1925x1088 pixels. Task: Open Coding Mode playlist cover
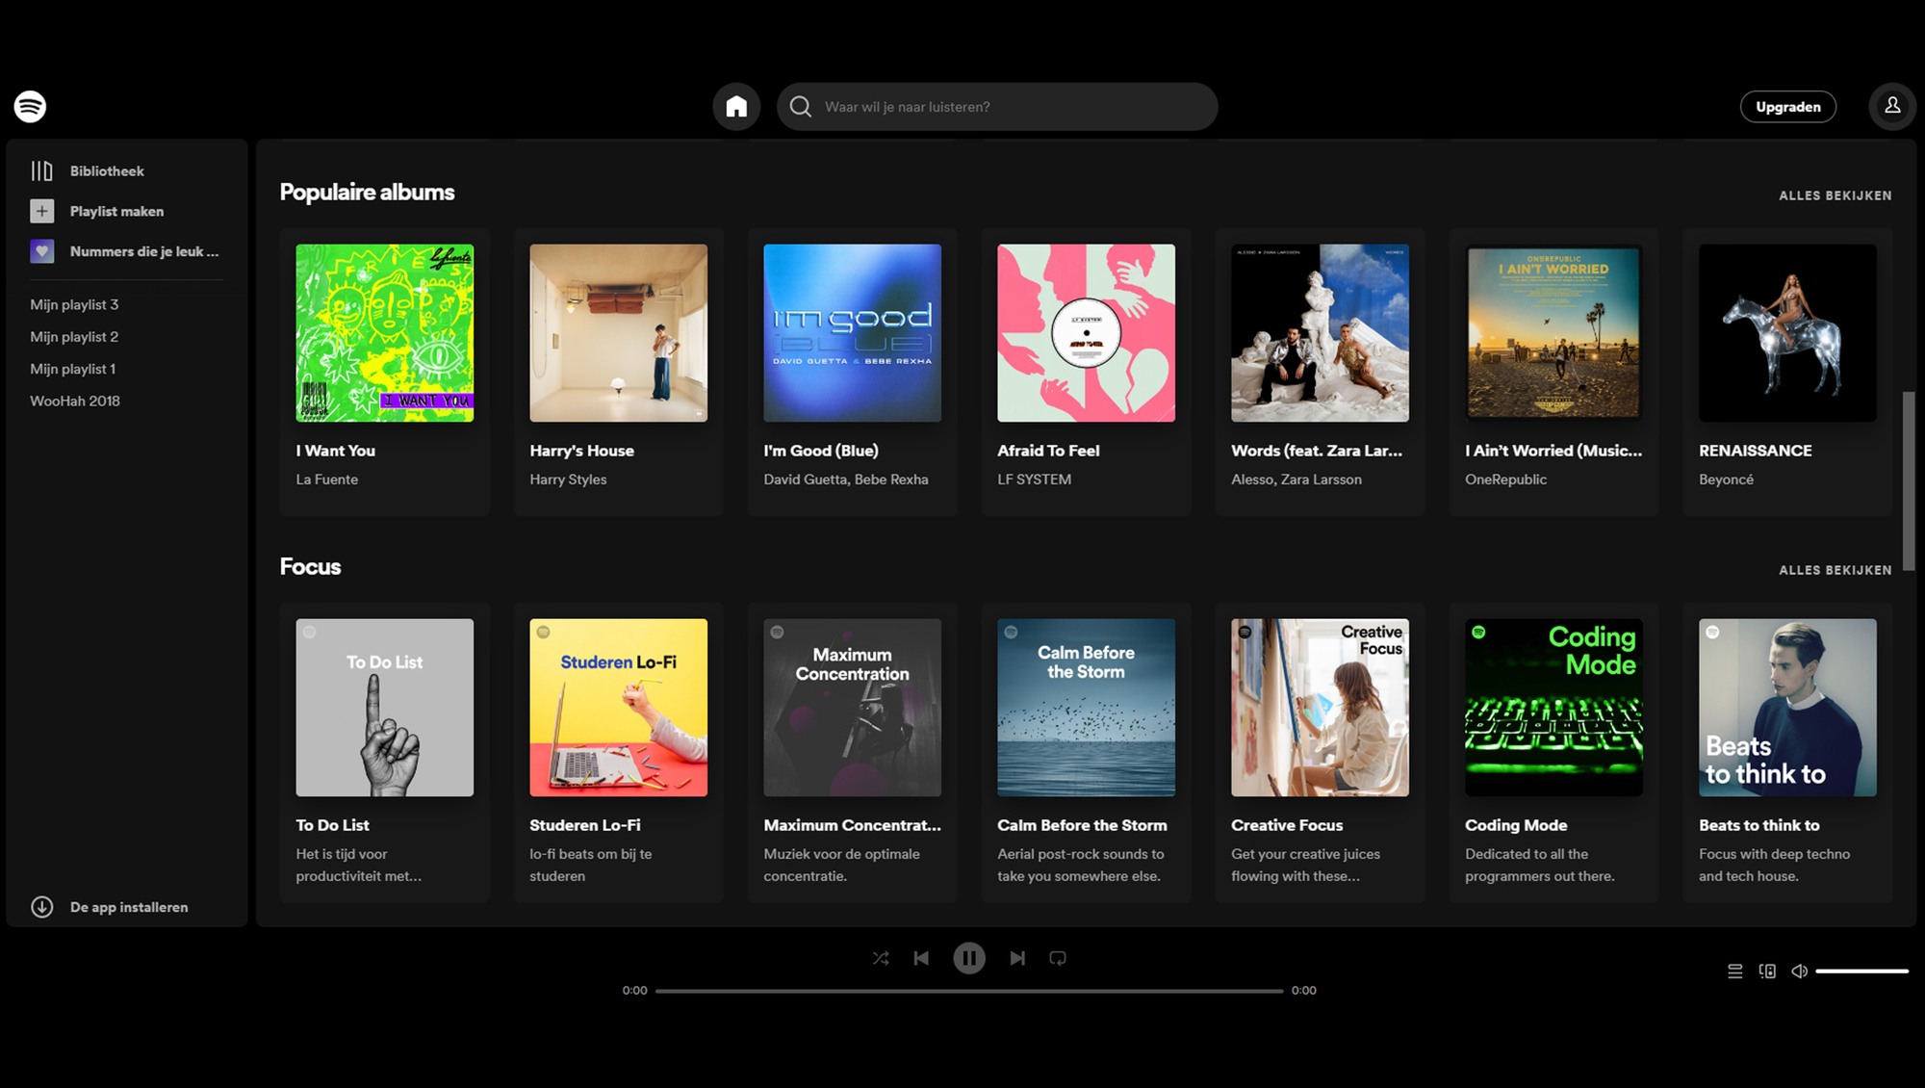pyautogui.click(x=1553, y=707)
